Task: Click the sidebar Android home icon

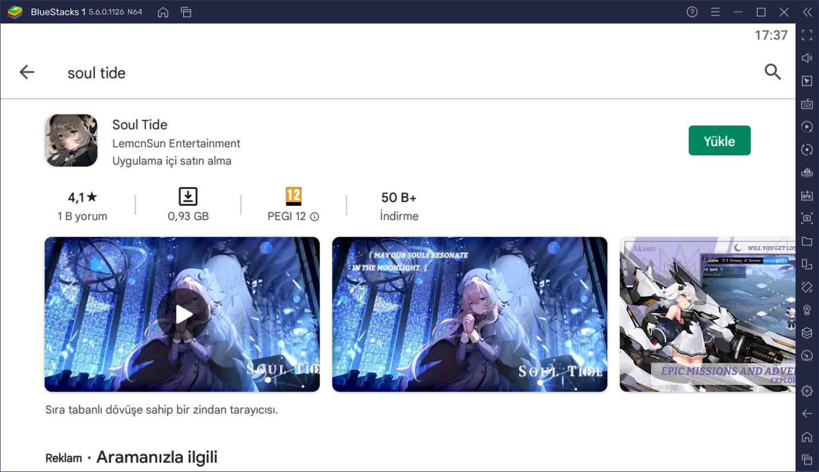Action: [807, 436]
